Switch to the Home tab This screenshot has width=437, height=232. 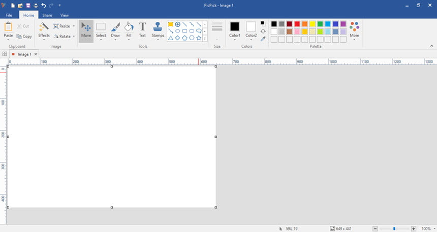[28, 15]
